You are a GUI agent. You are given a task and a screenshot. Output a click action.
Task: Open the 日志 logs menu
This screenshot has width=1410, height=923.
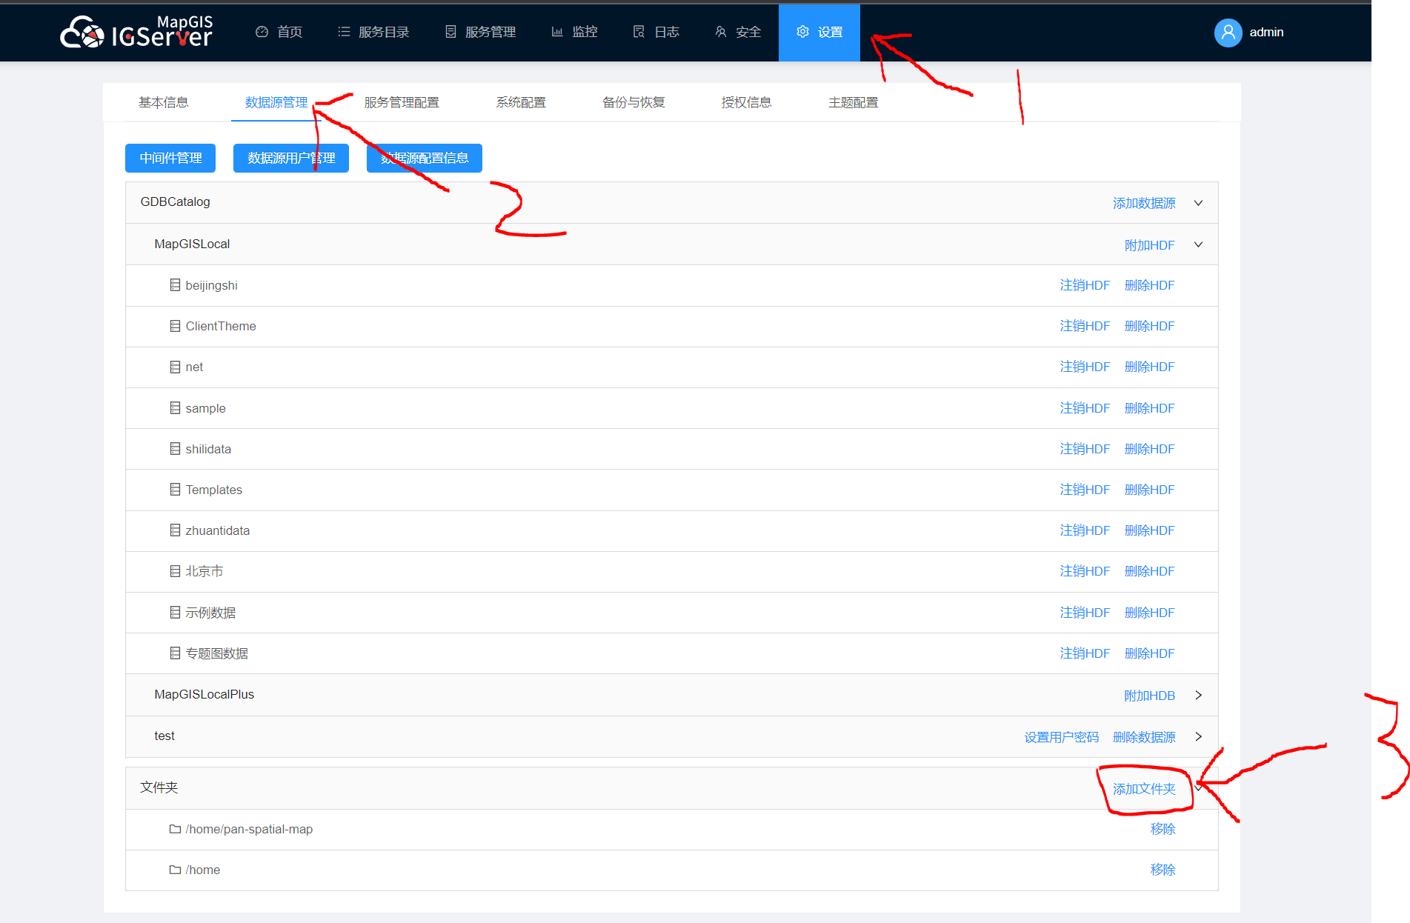pyautogui.click(x=656, y=32)
